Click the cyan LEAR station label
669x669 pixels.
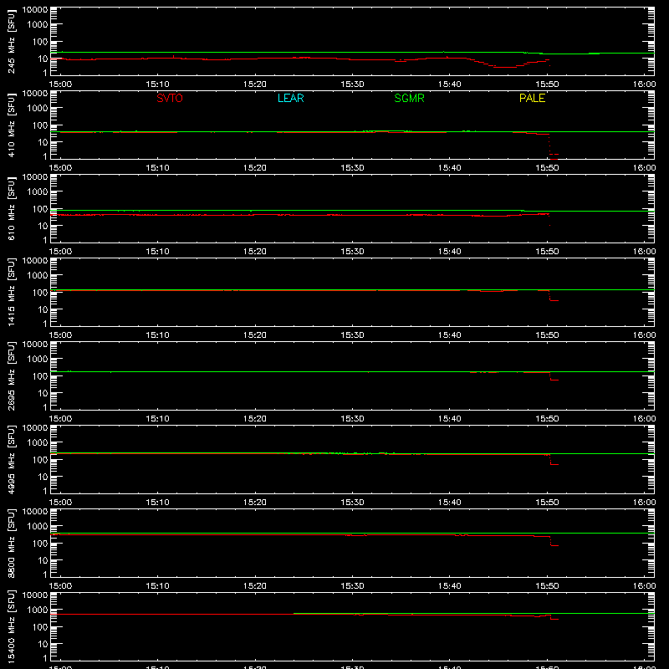(x=290, y=98)
